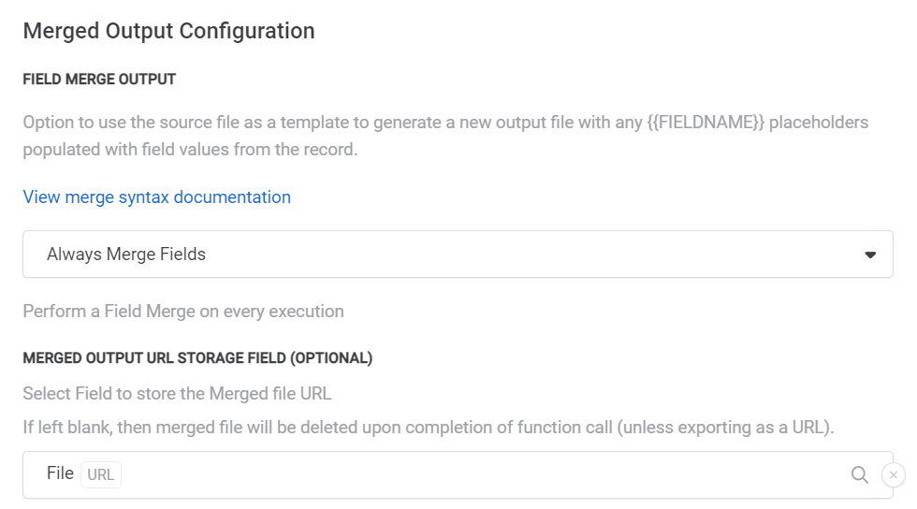Click the FIELD MERGE OUTPUT section label
This screenshot has height=509, width=917.
pos(99,80)
